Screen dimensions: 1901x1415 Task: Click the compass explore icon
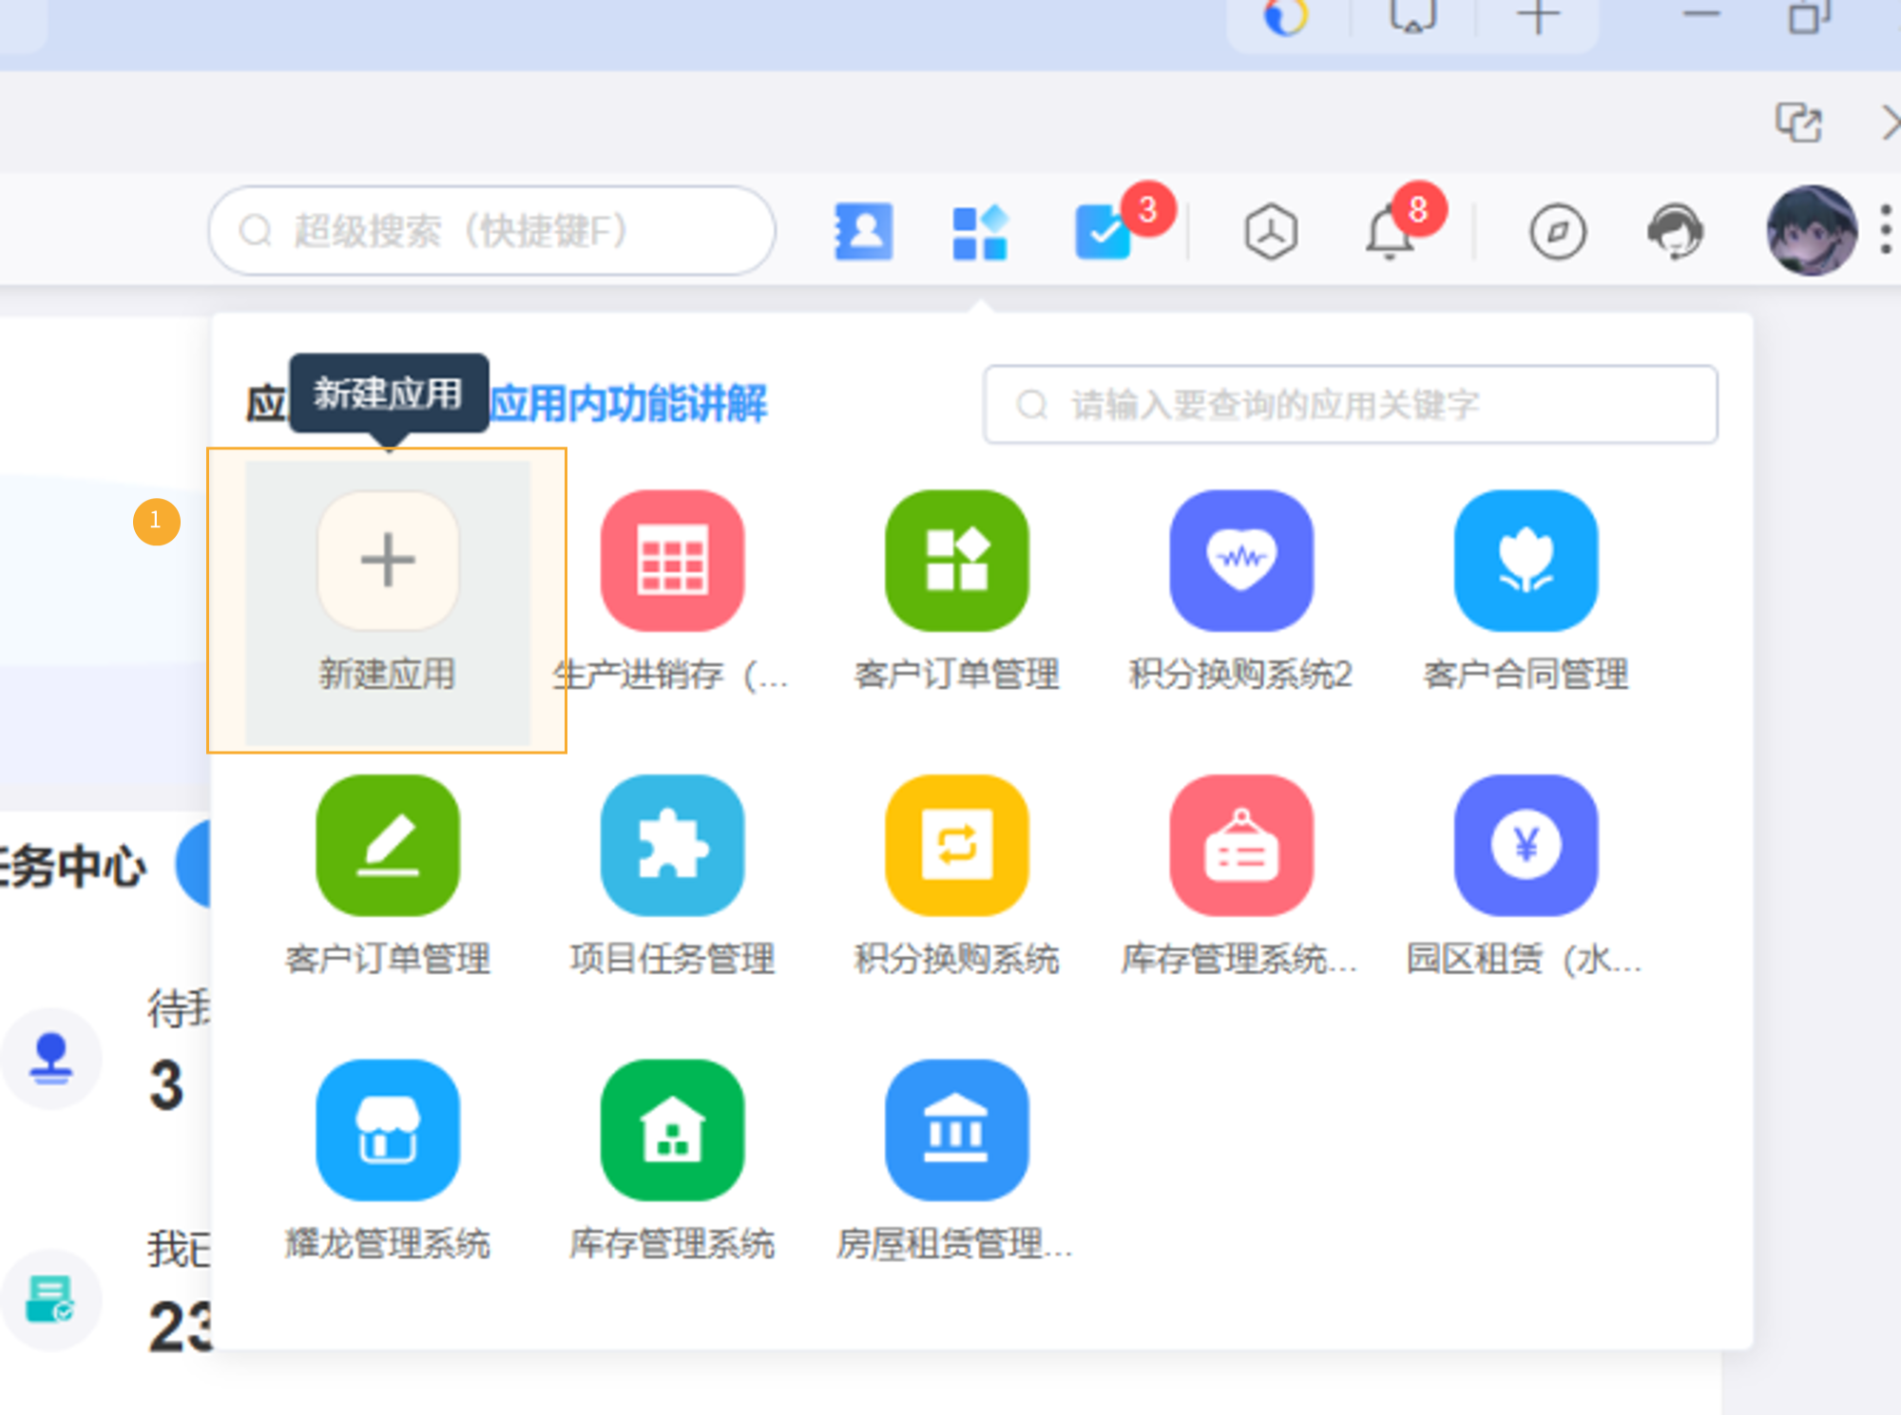coord(1557,231)
